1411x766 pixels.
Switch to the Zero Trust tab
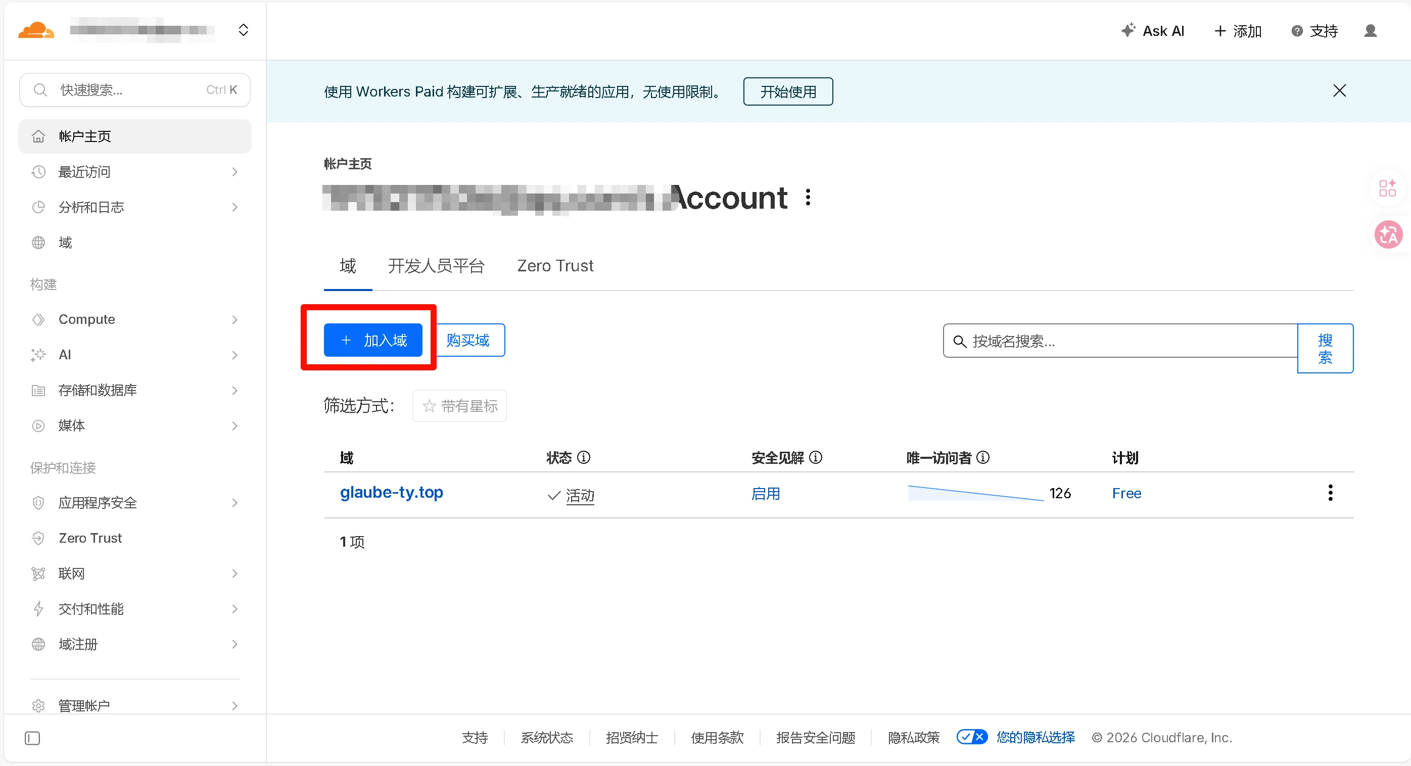555,266
